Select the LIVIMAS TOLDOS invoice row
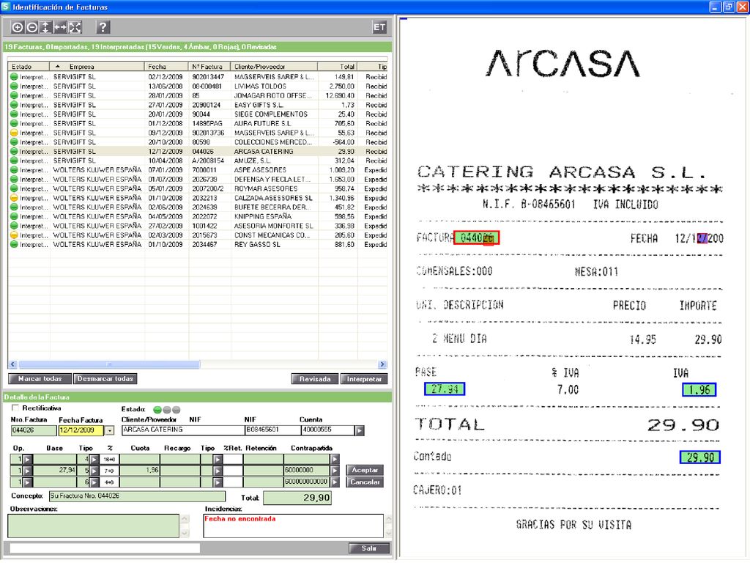The image size is (750, 563). pyautogui.click(x=198, y=87)
